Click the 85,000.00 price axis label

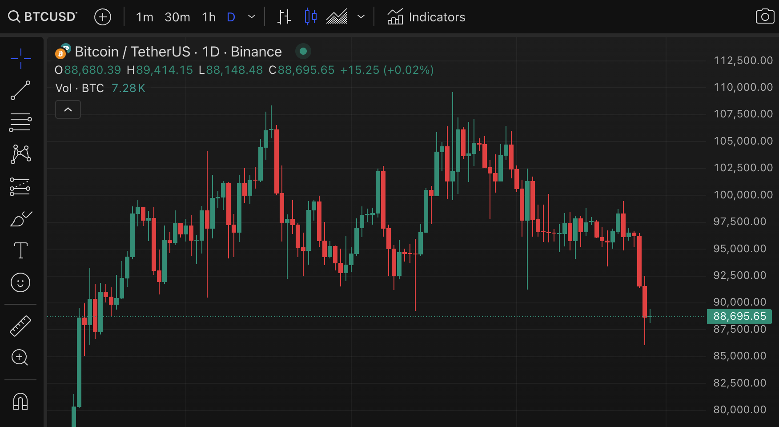[740, 356]
